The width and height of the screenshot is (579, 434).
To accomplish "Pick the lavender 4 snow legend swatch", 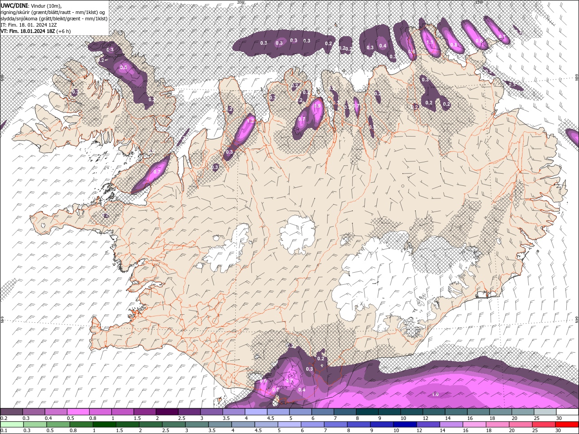I will coord(255,412).
